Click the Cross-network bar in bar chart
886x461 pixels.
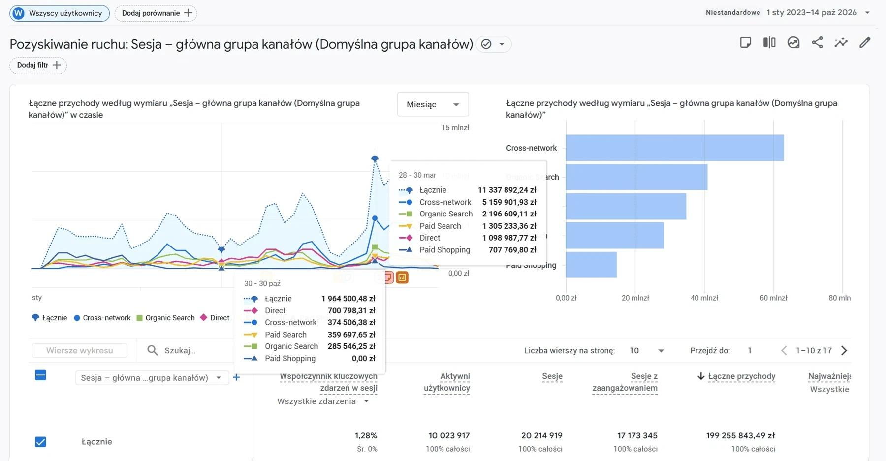(675, 148)
